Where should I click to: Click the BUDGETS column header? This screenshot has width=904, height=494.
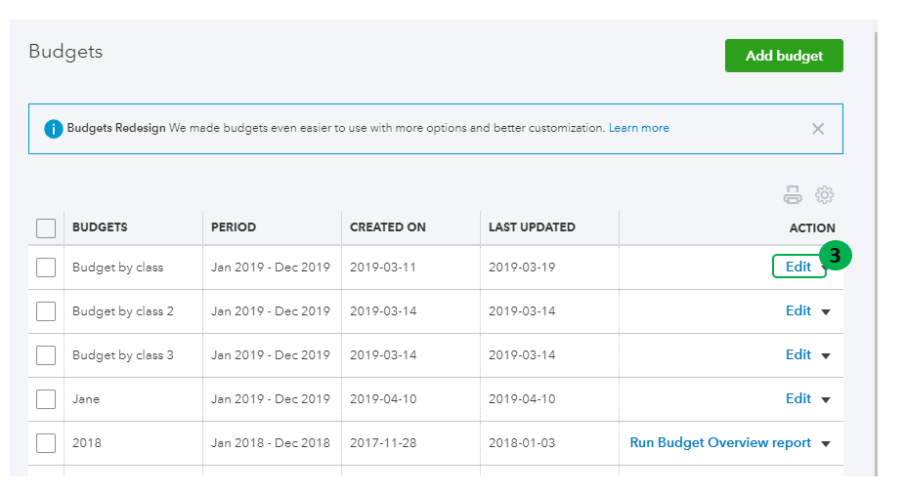(100, 227)
